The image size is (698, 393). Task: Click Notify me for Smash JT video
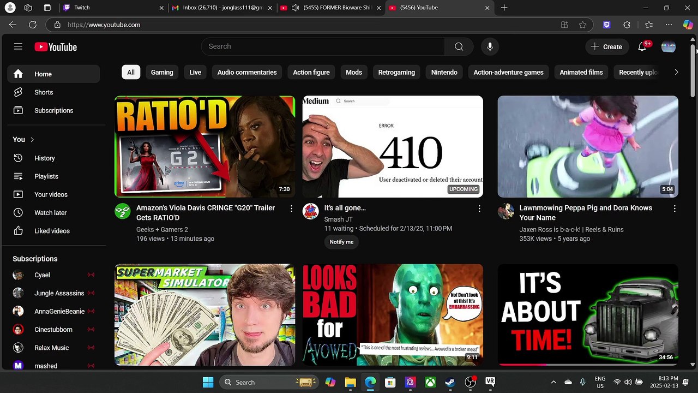point(341,242)
